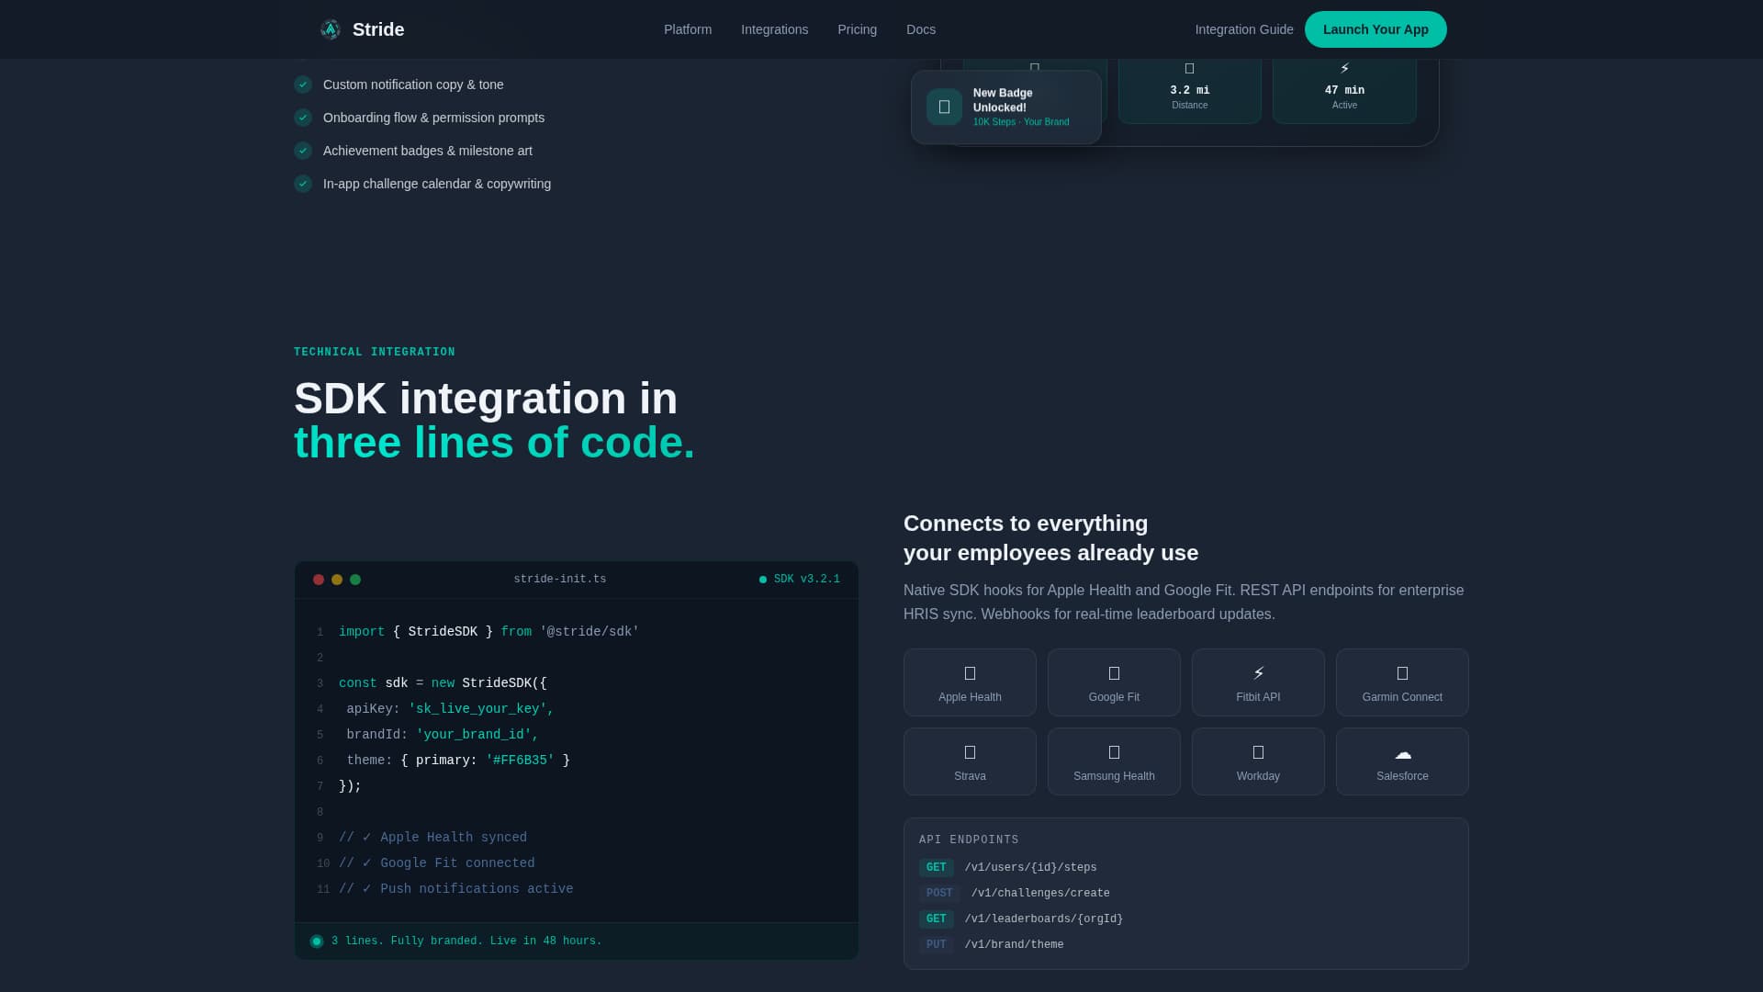
Task: Click the /v1/leaderboards/{orgId} endpoint path
Action: (x=1043, y=919)
